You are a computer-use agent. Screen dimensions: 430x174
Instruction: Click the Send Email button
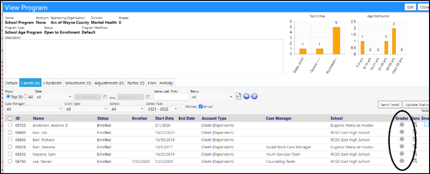coord(389,105)
